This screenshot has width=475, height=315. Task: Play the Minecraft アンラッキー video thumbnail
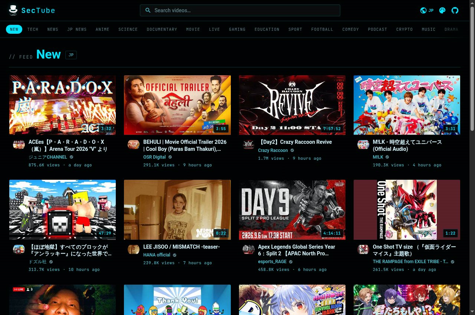coord(62,210)
